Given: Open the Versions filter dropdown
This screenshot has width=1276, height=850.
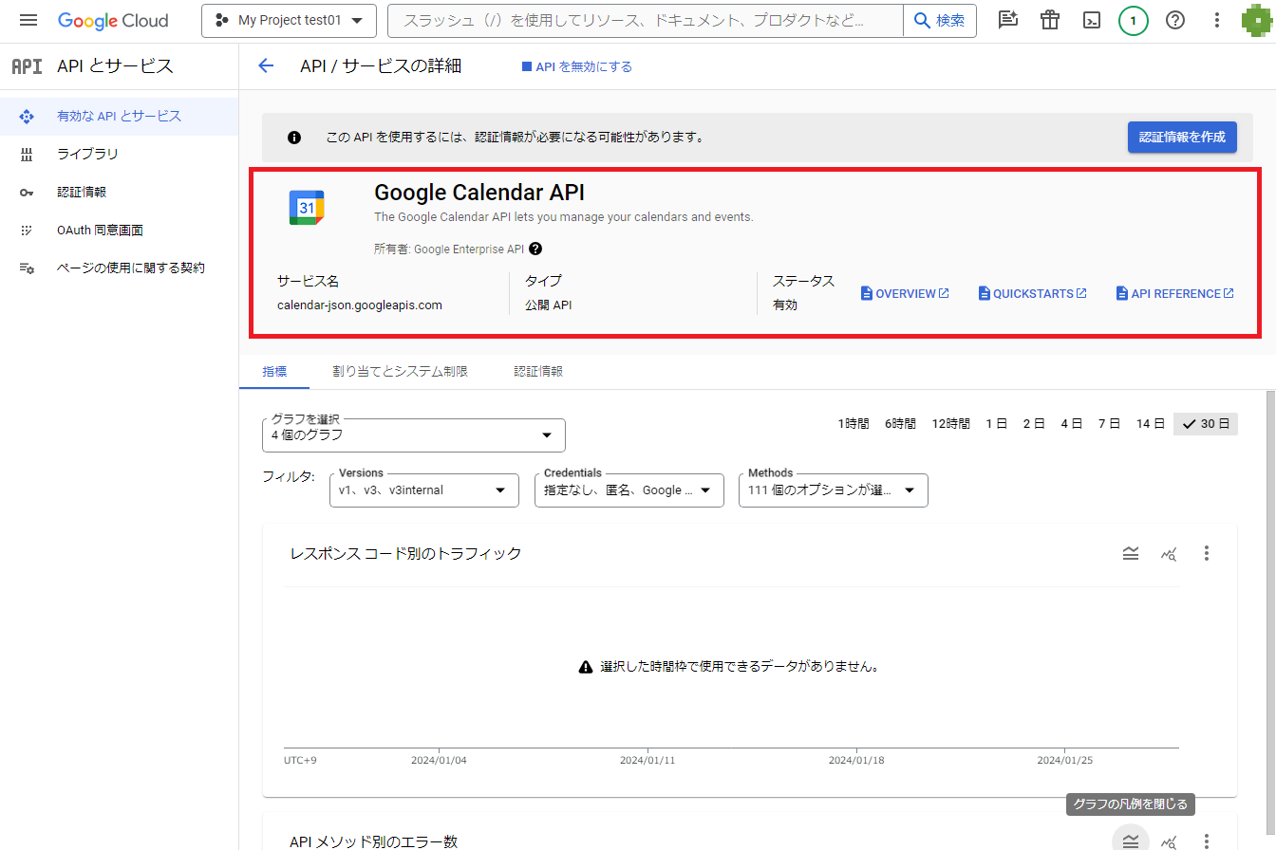Looking at the screenshot, I should pyautogui.click(x=423, y=490).
